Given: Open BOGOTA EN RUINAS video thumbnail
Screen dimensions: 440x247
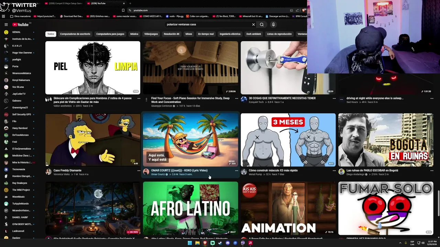Looking at the screenshot, I should click(x=386, y=140).
